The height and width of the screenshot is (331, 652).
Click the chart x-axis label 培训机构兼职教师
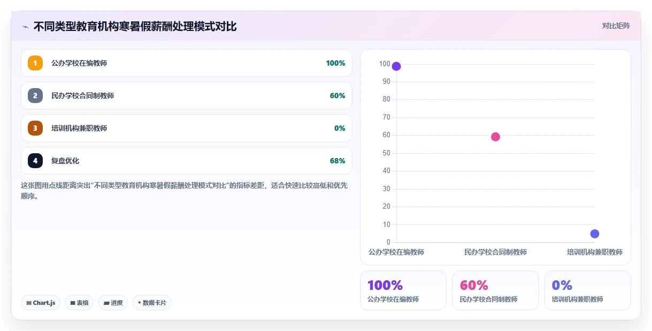(x=595, y=252)
